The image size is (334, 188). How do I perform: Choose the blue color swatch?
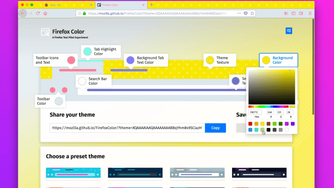tap(250, 130)
